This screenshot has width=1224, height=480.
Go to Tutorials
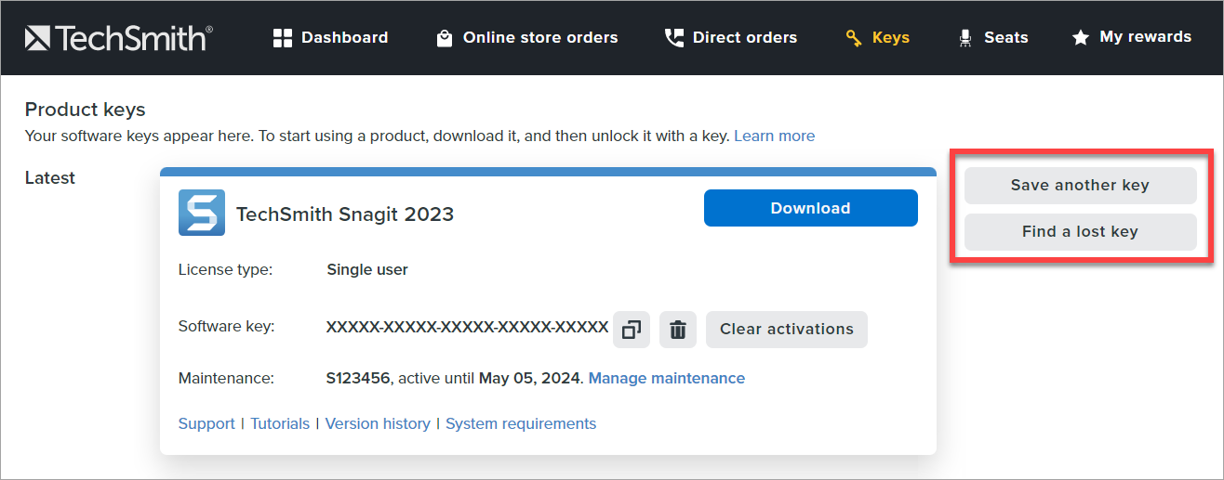(280, 423)
